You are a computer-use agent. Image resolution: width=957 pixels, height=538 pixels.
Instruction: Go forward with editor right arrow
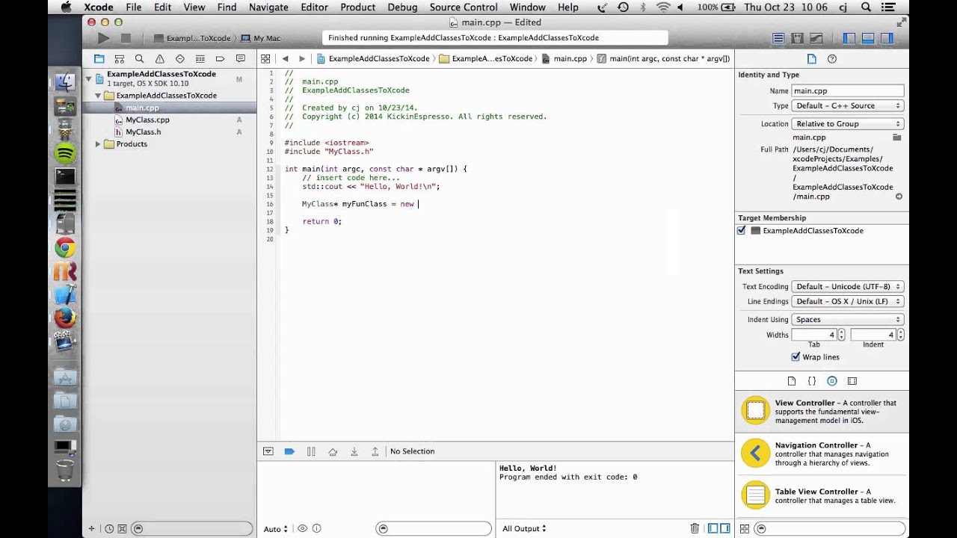(302, 58)
